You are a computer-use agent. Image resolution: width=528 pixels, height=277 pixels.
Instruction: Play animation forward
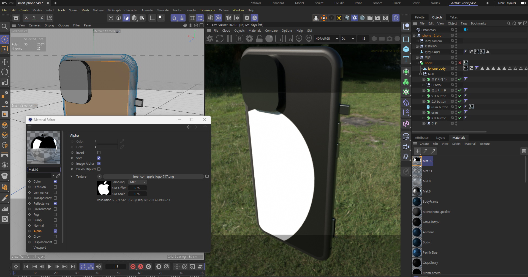(50, 267)
